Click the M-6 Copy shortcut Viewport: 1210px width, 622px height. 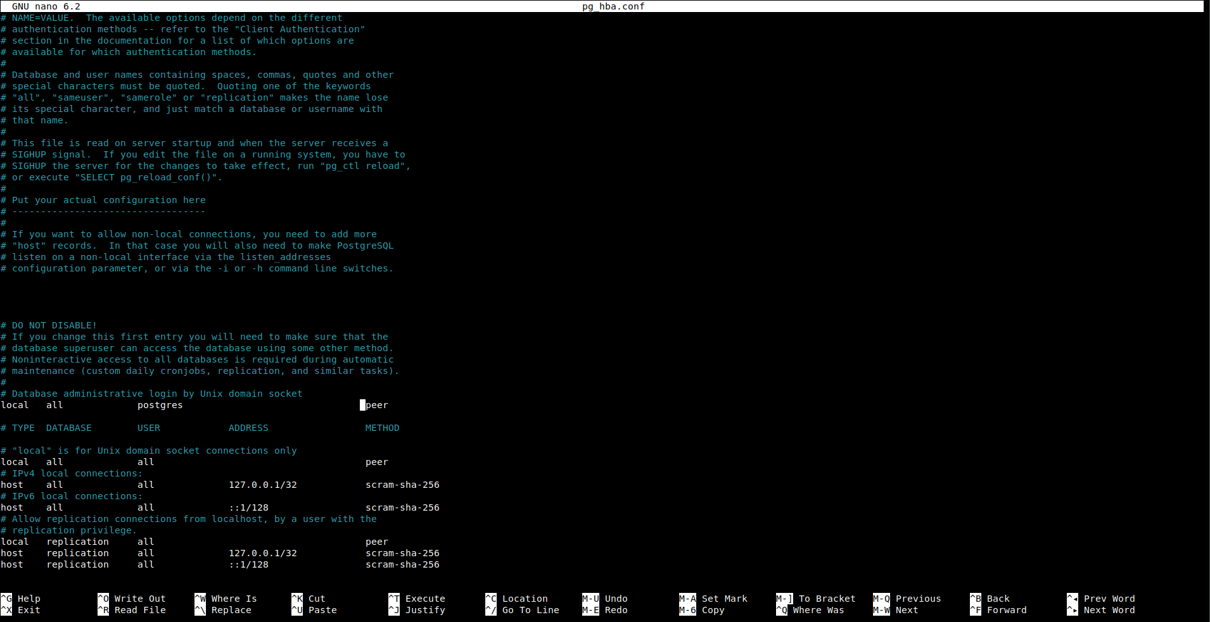[x=702, y=610]
